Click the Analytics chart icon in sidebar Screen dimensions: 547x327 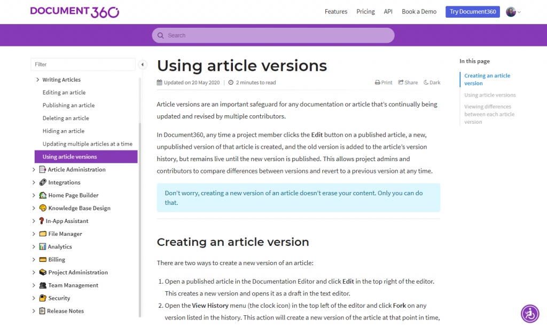pos(43,246)
